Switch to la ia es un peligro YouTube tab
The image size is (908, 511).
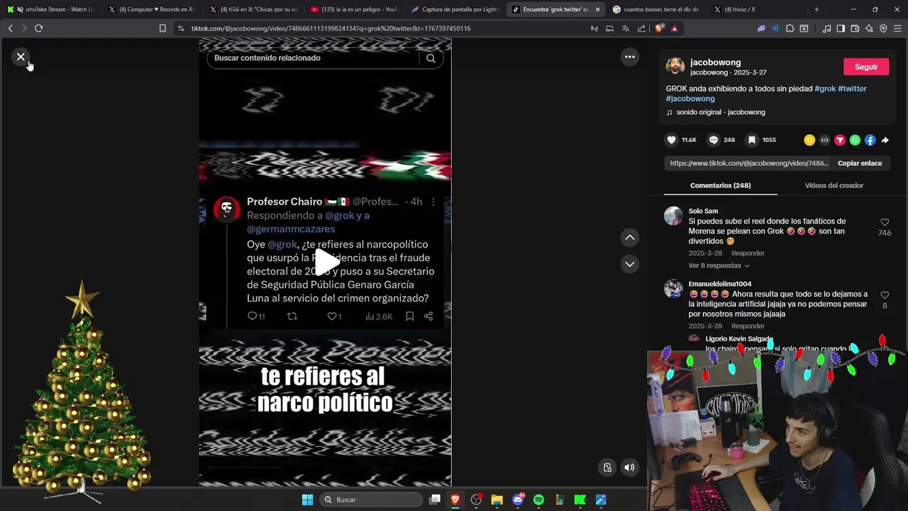pos(355,9)
